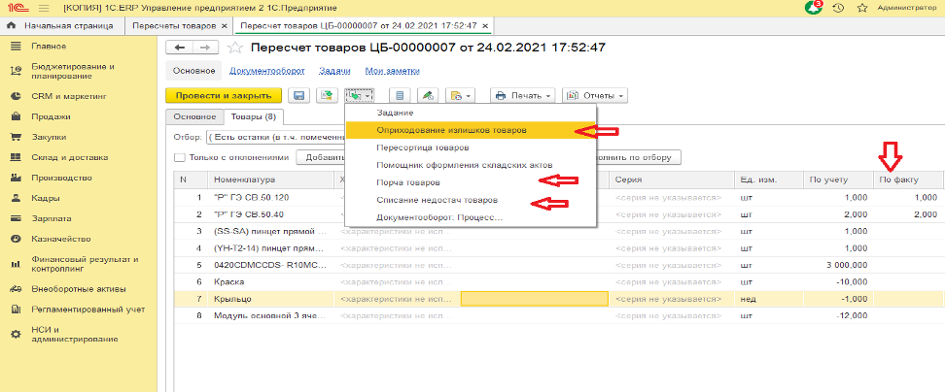Open the Отбор filter combo box
The width and height of the screenshot is (945, 392).
(275, 137)
